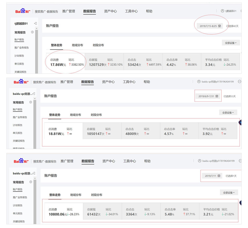Select the 总展现 1207529次 card
Screen dimensions: 248x228
[104, 61]
